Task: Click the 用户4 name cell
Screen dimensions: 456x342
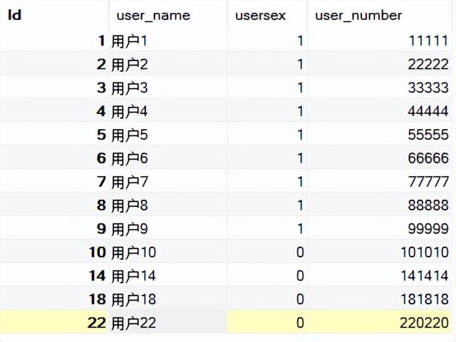Action: pyautogui.click(x=168, y=111)
